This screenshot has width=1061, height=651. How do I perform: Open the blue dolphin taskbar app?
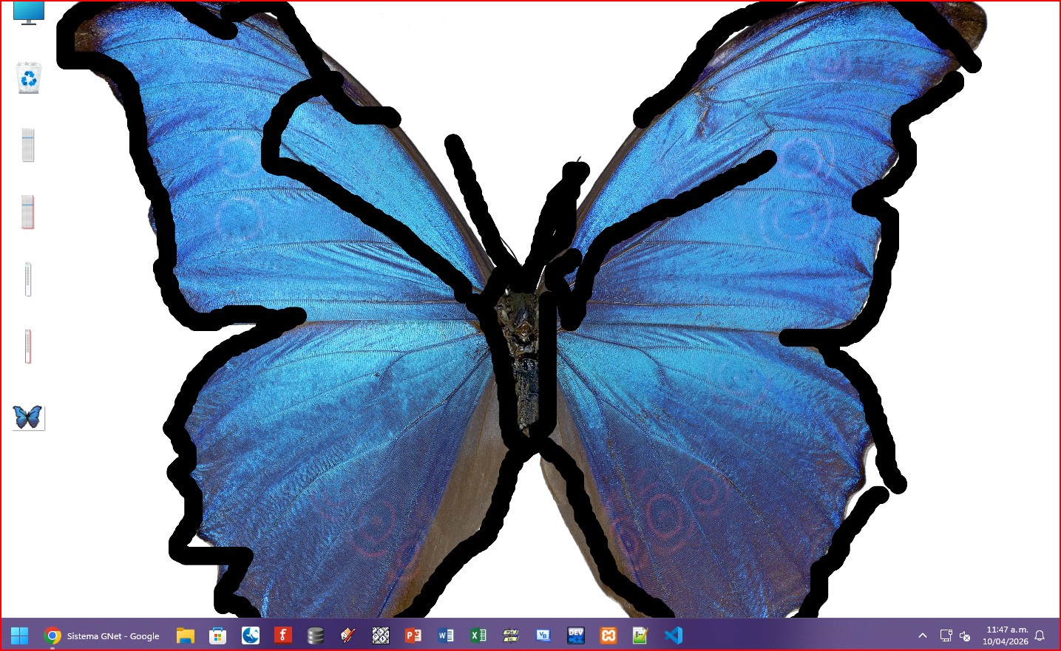[x=251, y=635]
